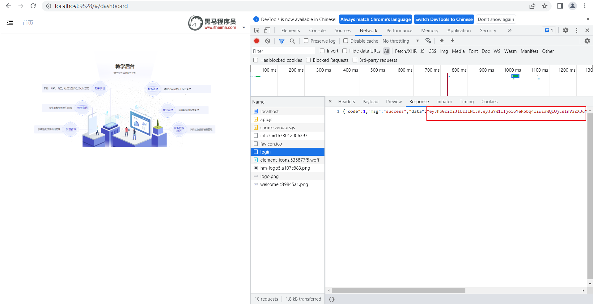Screen dimensions: 593x304
Task: Open the network filter icon
Action: [281, 41]
